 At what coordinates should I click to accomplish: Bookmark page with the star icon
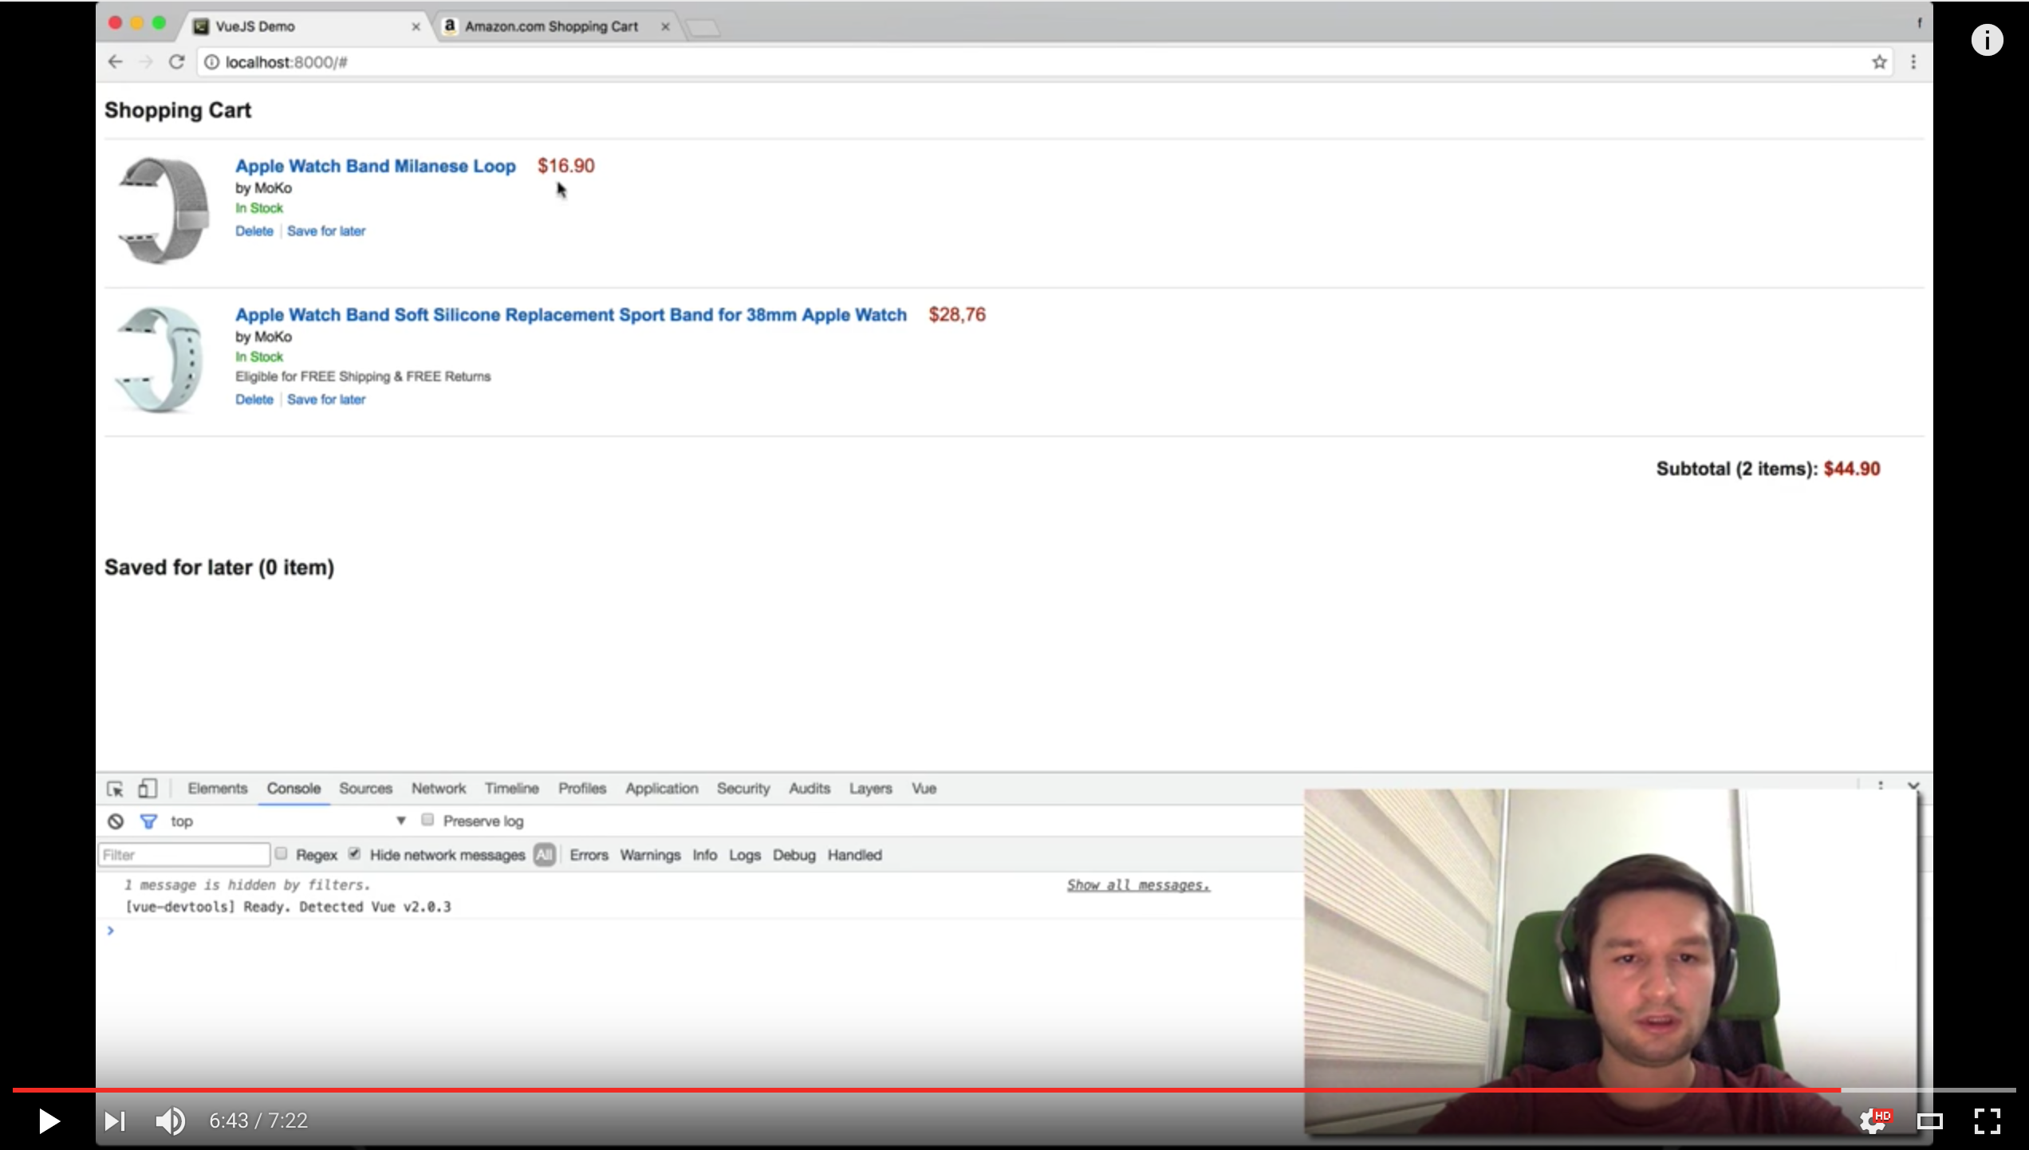click(x=1879, y=62)
